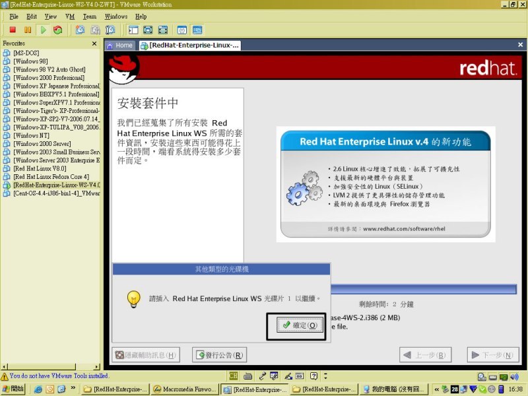Click the Summary view toolbar icon
This screenshot has width=528, height=396.
click(182, 30)
